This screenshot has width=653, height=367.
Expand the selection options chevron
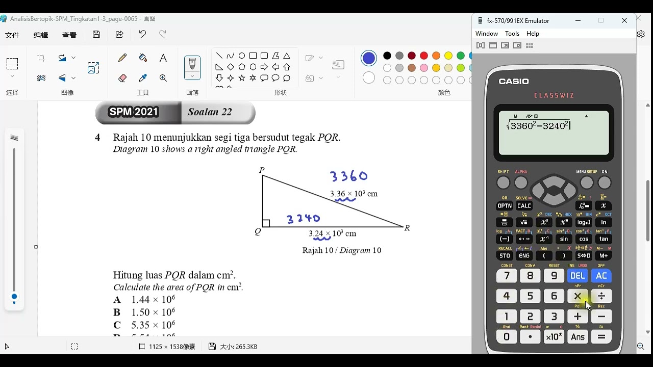(x=12, y=76)
